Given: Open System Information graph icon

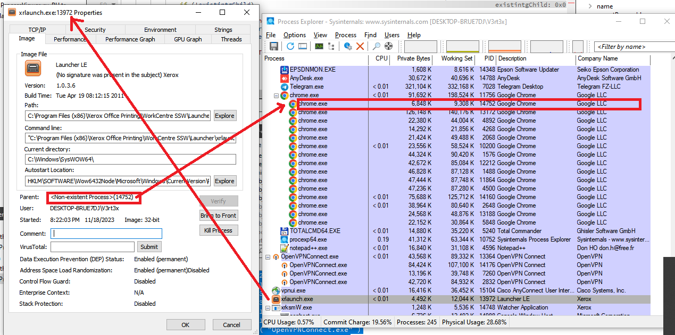Looking at the screenshot, I should coord(320,46).
